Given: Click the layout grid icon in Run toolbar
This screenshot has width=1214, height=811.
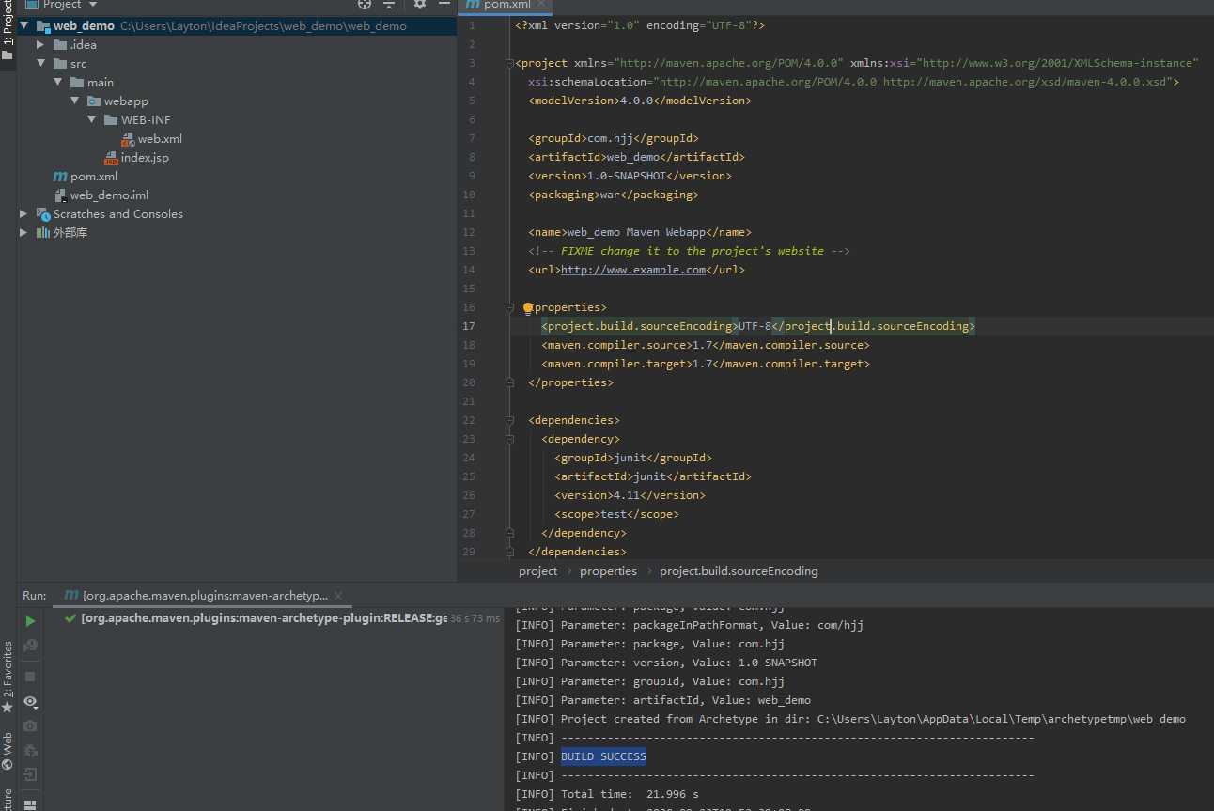Looking at the screenshot, I should pyautogui.click(x=30, y=804).
